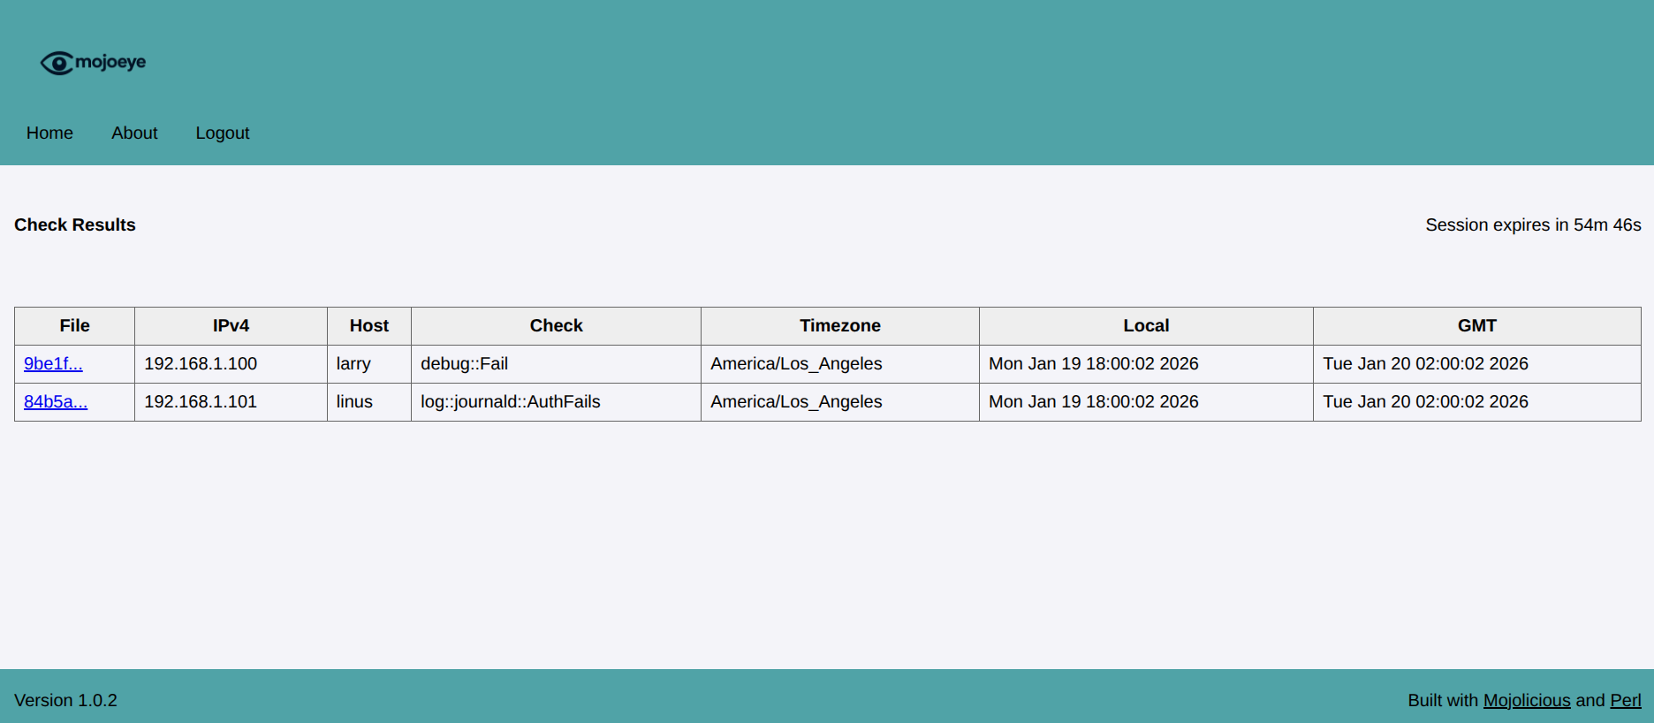Select the 192.168.1.100 IP cell

click(201, 363)
